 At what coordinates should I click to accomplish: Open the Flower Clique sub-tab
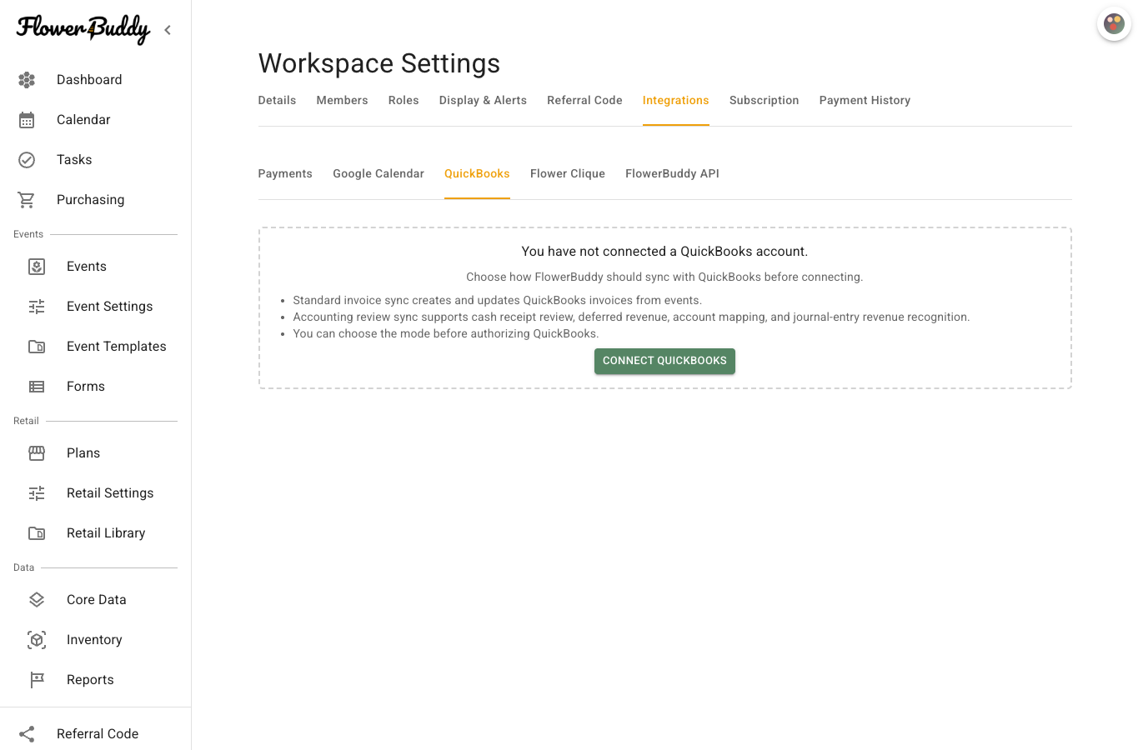pos(568,173)
